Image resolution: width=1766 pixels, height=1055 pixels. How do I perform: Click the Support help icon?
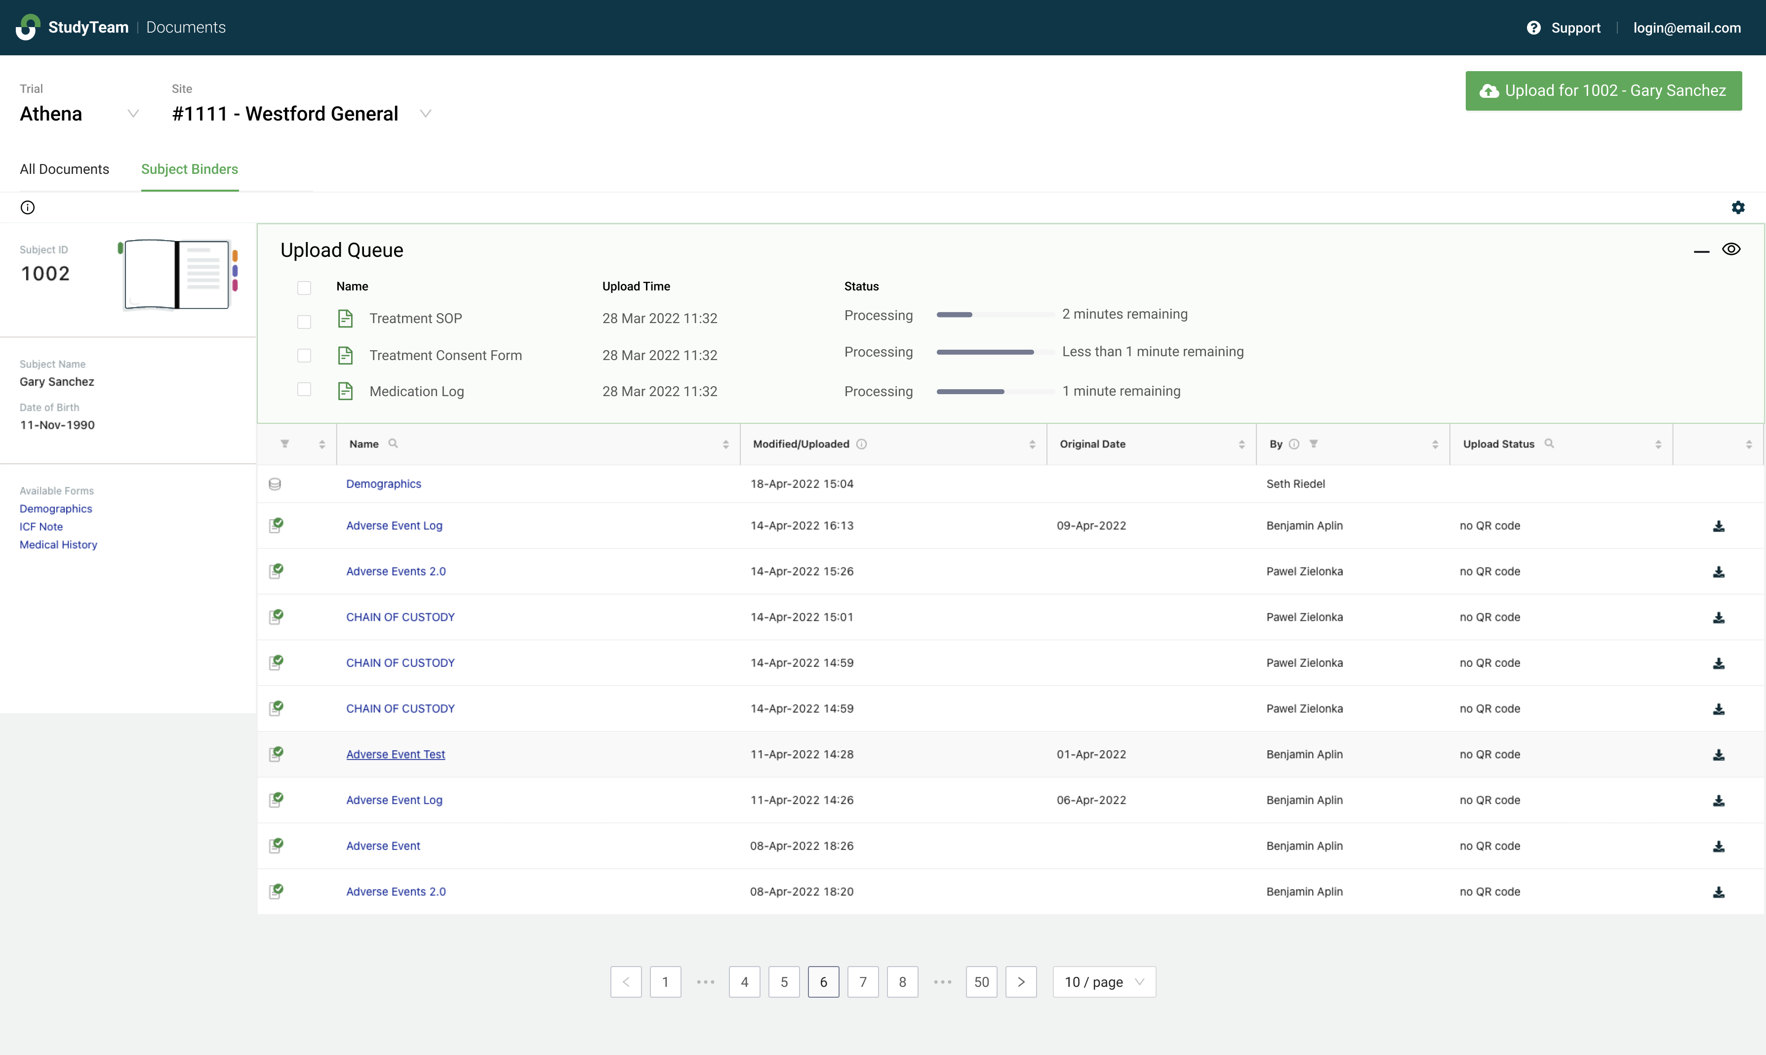tap(1533, 28)
